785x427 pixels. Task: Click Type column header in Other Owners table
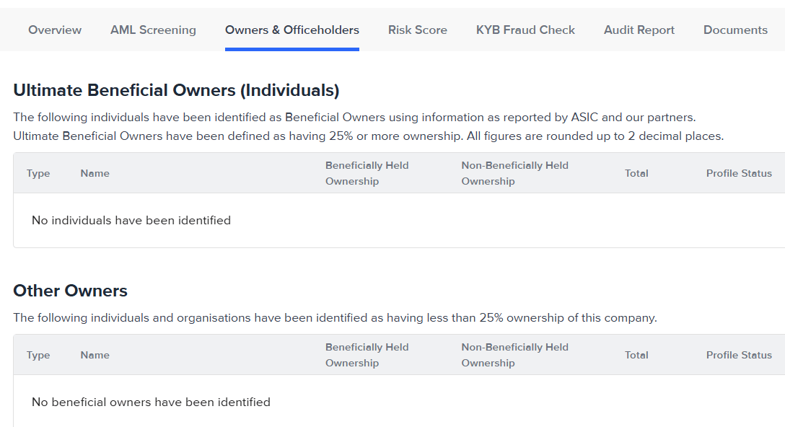38,355
